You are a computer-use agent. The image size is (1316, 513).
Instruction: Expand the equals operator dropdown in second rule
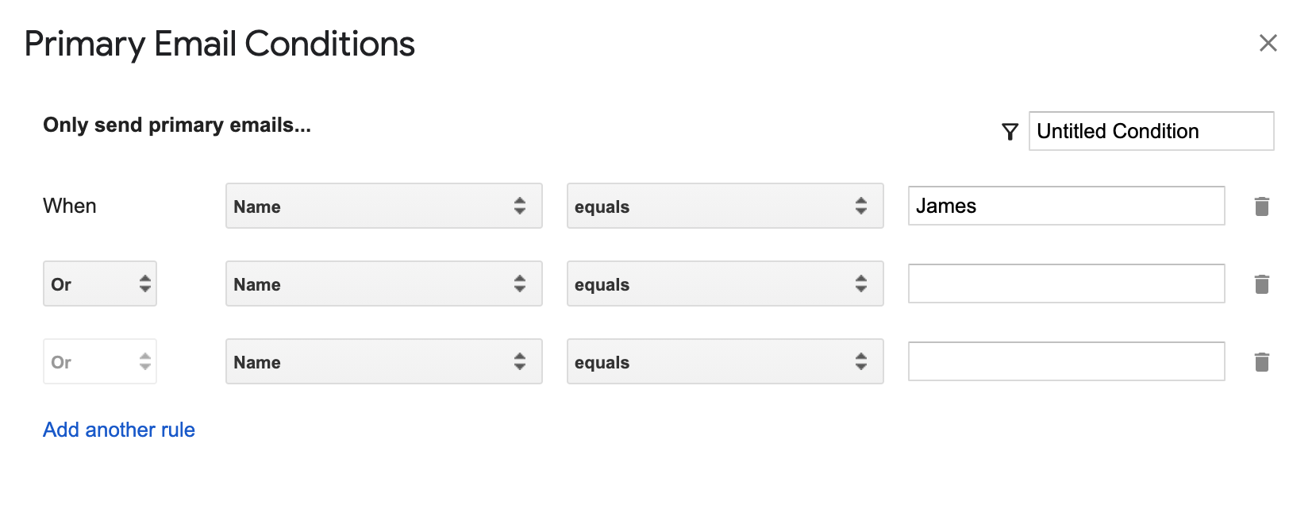(725, 284)
